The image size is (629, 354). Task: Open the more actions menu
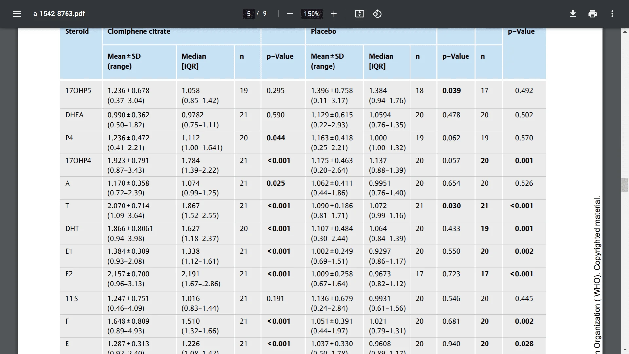[x=612, y=14]
